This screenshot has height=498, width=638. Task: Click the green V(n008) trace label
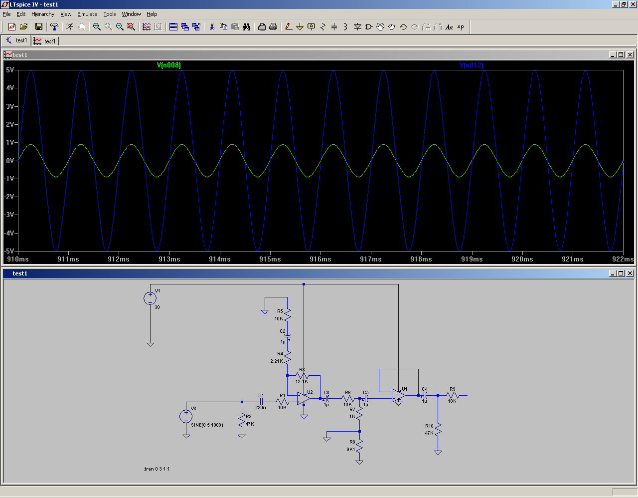pyautogui.click(x=168, y=65)
